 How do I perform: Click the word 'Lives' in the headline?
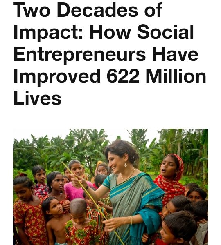tap(37, 98)
